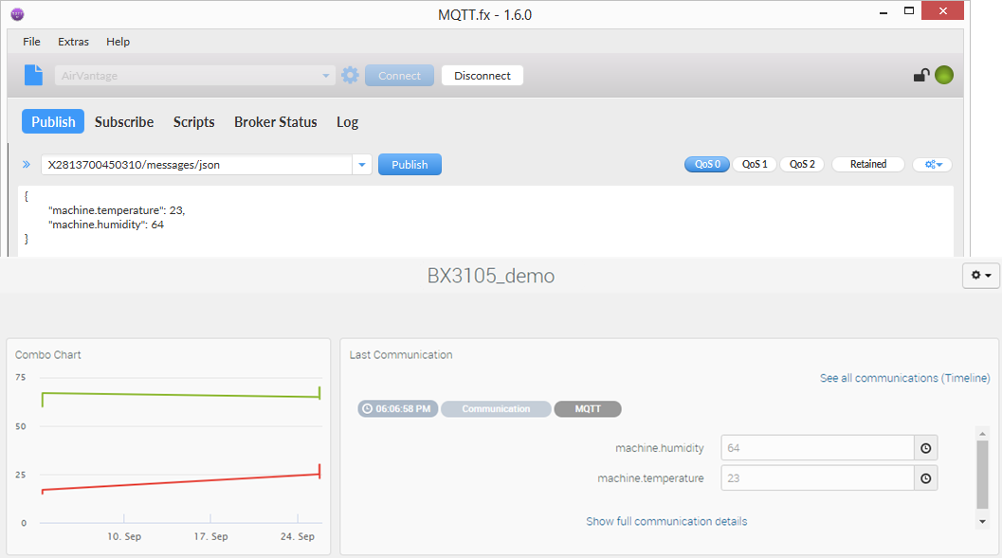Open connection settings gear icon

[350, 75]
